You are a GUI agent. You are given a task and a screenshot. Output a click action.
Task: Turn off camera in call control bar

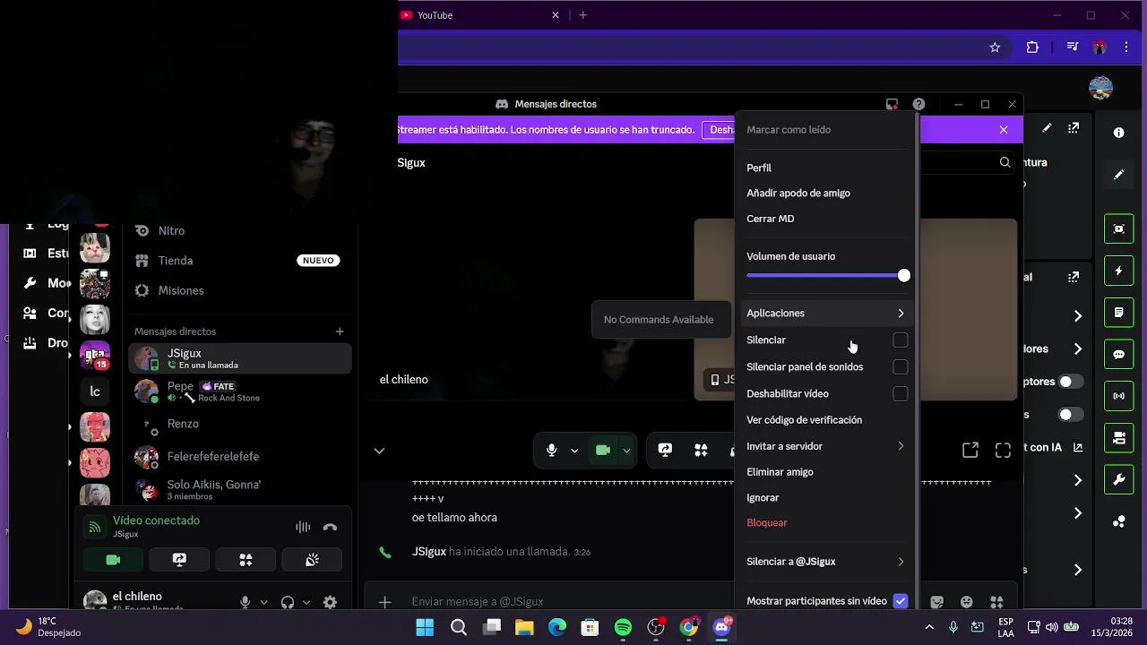pos(603,451)
